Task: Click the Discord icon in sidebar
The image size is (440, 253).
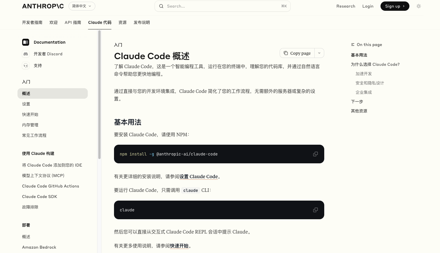Action: 26,54
